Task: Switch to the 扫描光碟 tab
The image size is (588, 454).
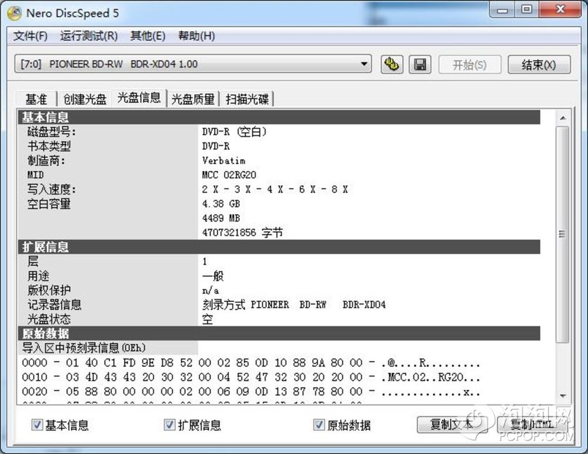Action: click(x=247, y=99)
